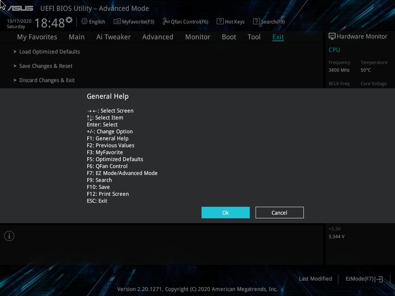Screen dimensions: 395x296
Task: Click the BCLK Freq label
Action: (x=339, y=84)
